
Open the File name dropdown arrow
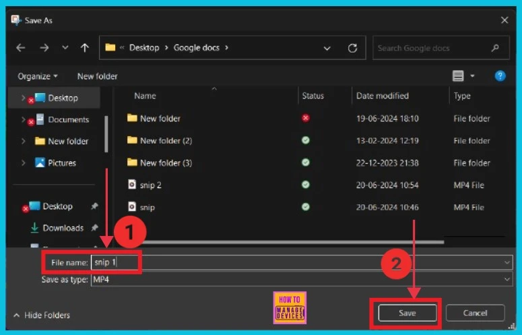(507, 262)
